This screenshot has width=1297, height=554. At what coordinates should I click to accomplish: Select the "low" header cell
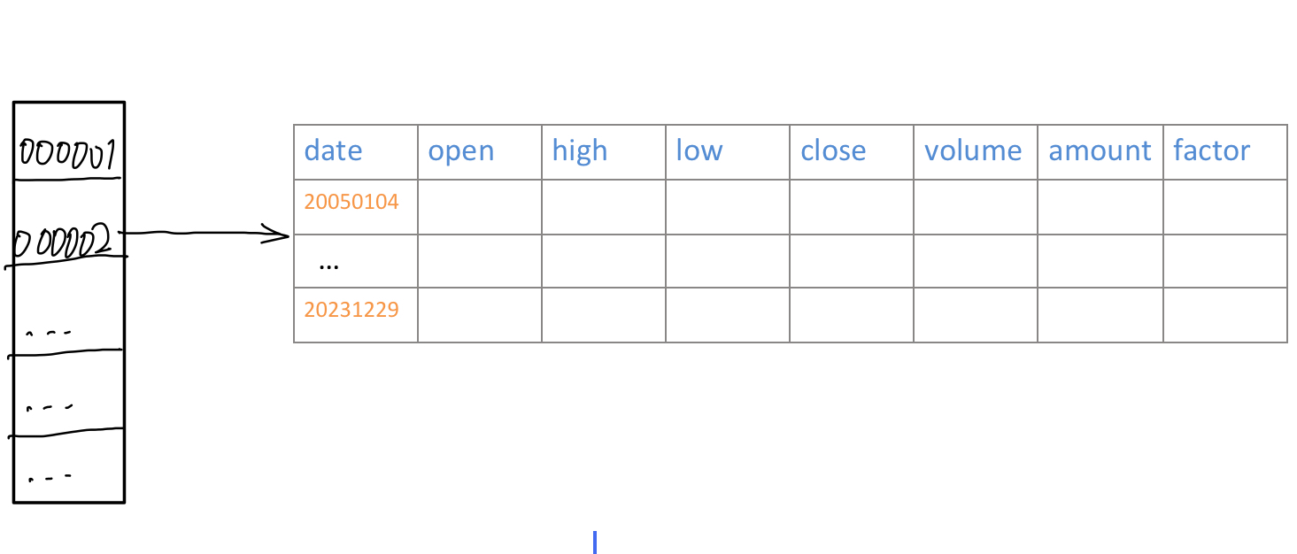[699, 151]
